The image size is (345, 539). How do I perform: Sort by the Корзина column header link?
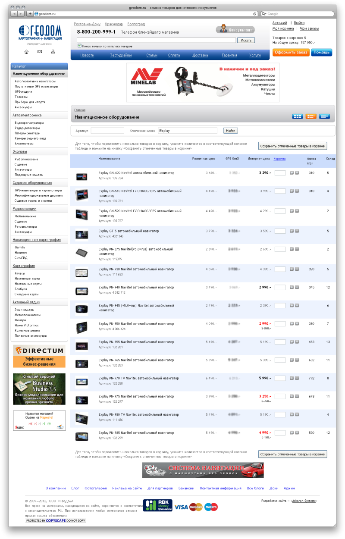279,159
